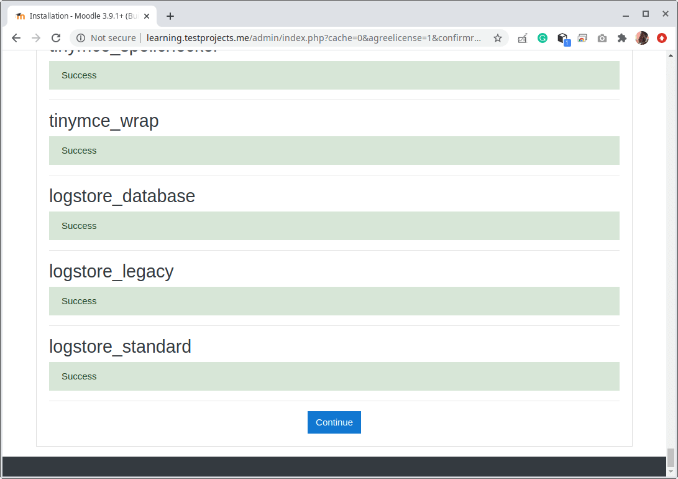Click the address bar URL field
The width and height of the screenshot is (678, 479).
pos(313,38)
